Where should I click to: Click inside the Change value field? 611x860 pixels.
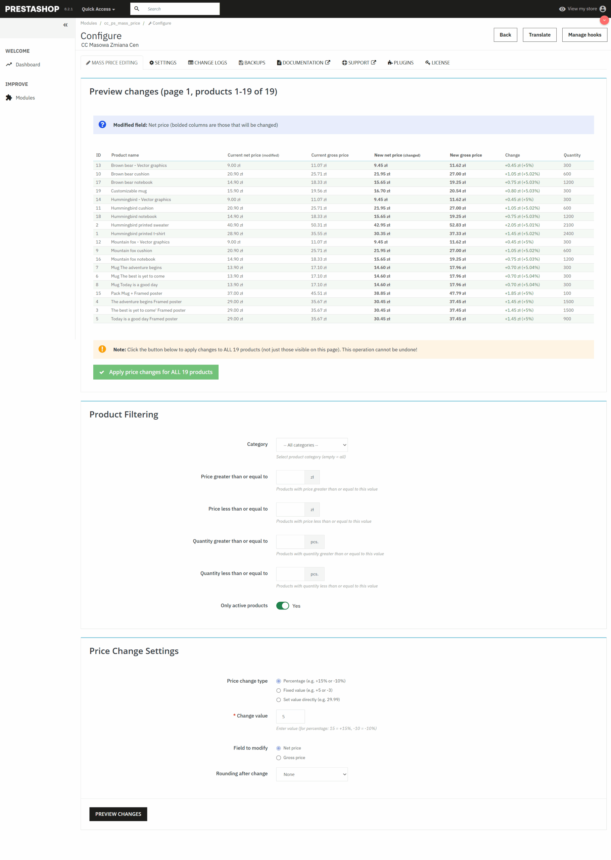(x=290, y=716)
